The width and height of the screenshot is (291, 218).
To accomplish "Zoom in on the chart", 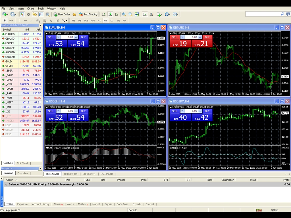I will (x=124, y=14).
